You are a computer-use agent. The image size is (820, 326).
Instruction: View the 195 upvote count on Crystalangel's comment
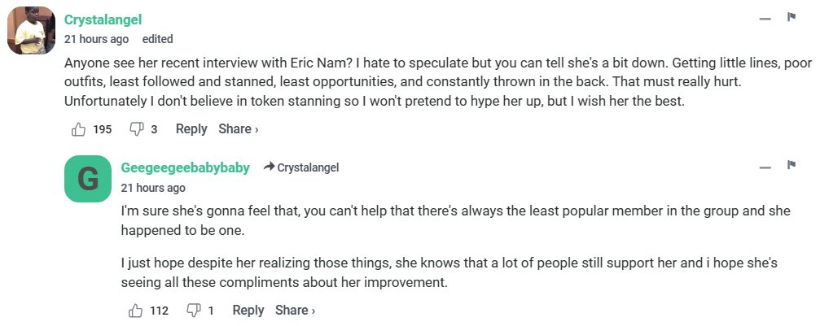[x=103, y=128]
